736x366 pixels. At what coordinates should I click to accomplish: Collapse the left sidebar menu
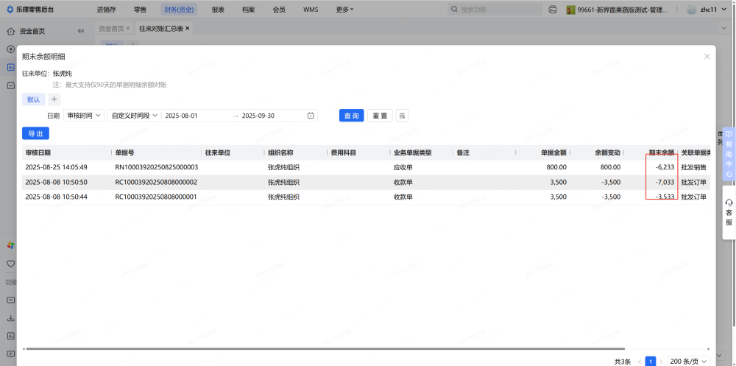click(x=80, y=31)
